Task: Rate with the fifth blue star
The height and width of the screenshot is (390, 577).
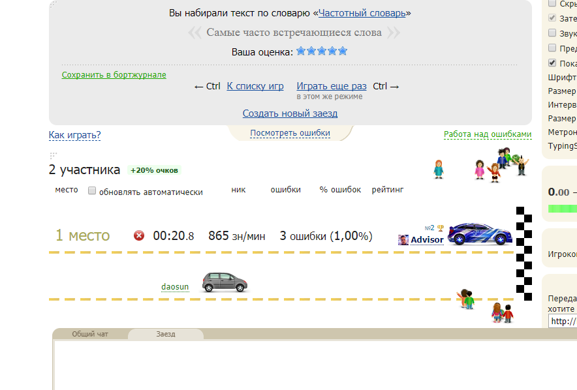Action: (x=343, y=51)
